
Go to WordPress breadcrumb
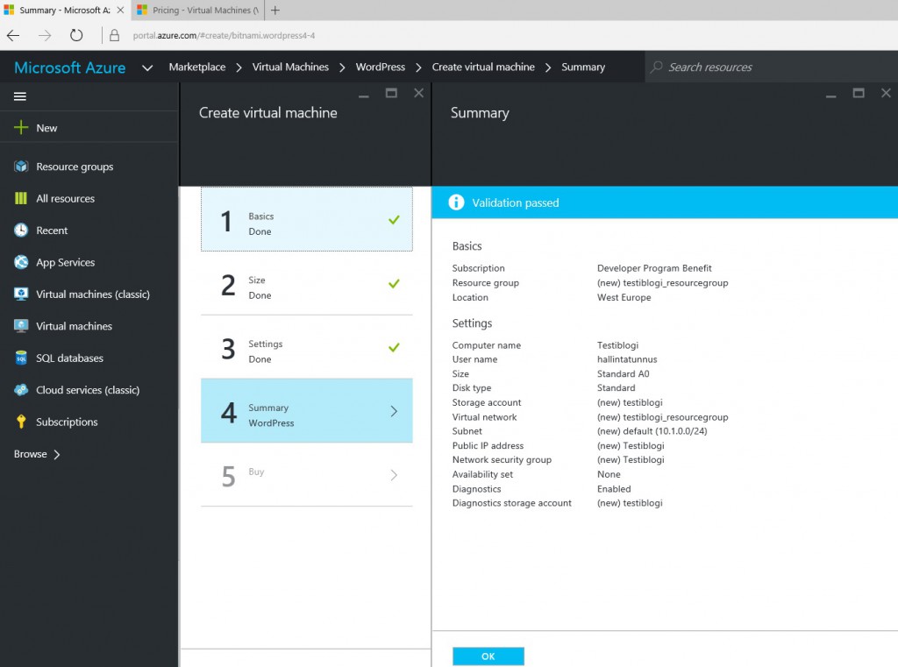[x=381, y=67]
